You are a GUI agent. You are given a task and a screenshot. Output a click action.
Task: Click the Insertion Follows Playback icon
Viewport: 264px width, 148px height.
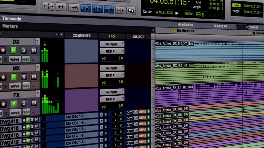tap(120, 10)
